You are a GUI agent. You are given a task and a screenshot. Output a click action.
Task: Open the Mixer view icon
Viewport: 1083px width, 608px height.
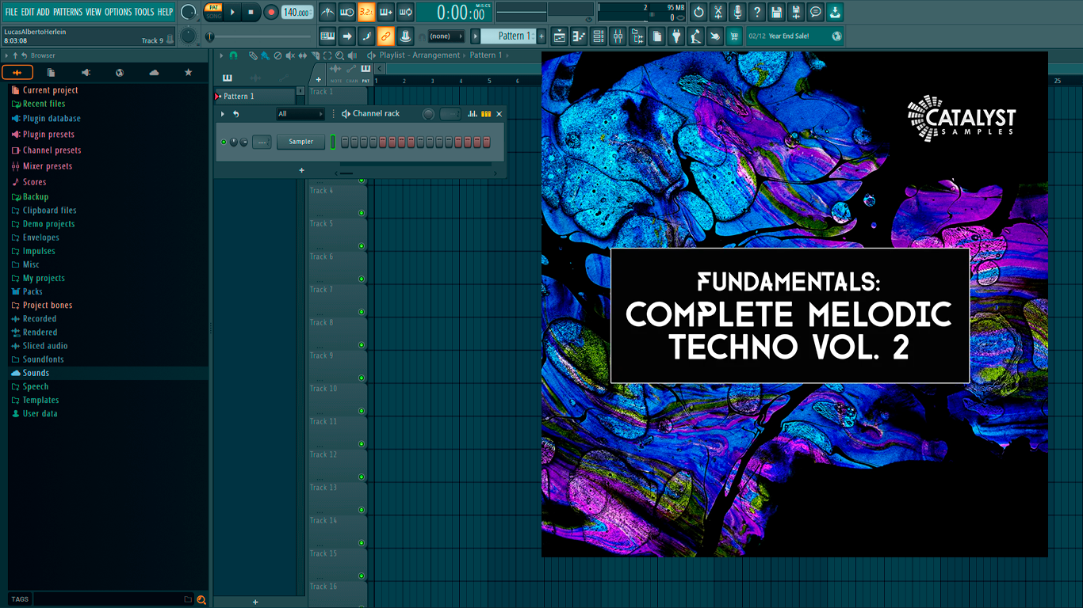click(x=617, y=36)
